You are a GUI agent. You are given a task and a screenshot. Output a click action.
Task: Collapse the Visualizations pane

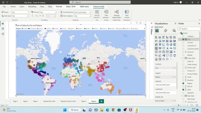click(x=175, y=24)
